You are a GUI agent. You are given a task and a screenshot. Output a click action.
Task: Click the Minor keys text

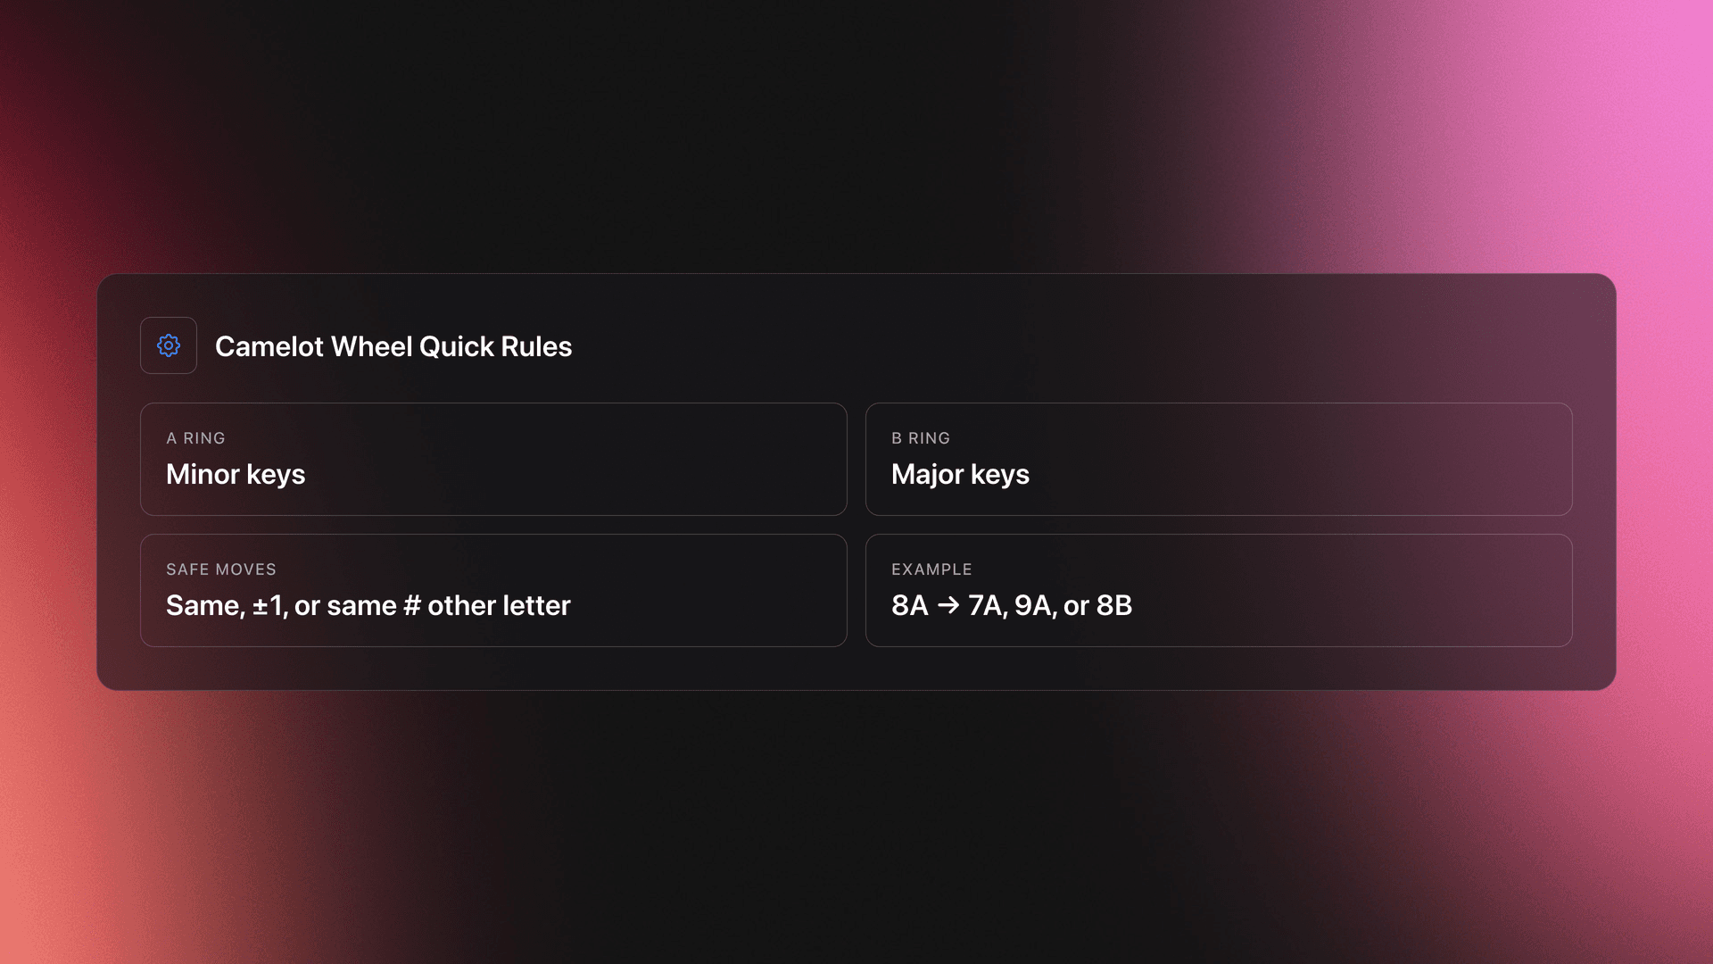pos(236,474)
